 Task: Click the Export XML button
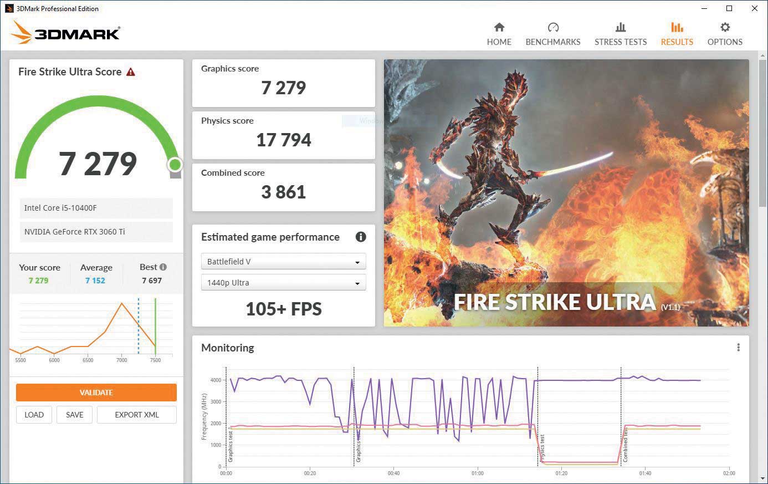pos(137,415)
